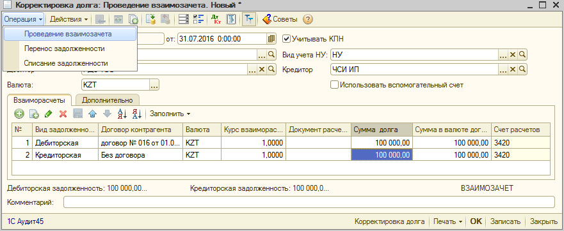
Task: Click into the Комментарий input field
Action: pos(309,202)
